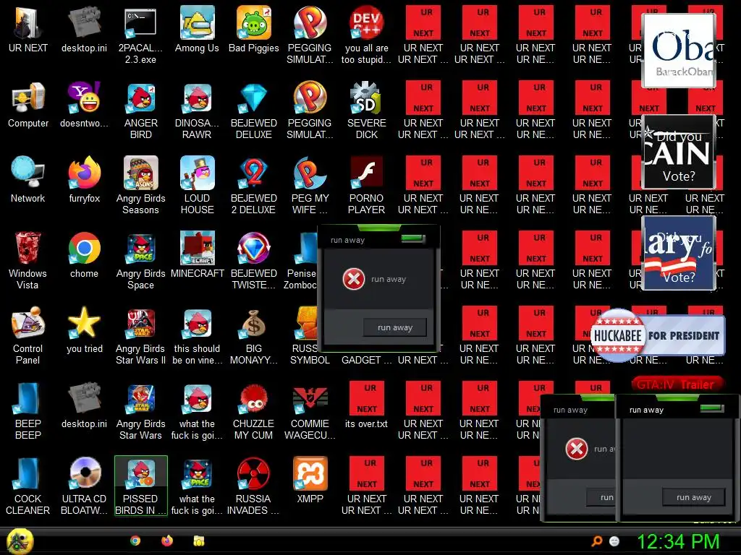
Task: Open the Network desktop icon
Action: point(28,179)
